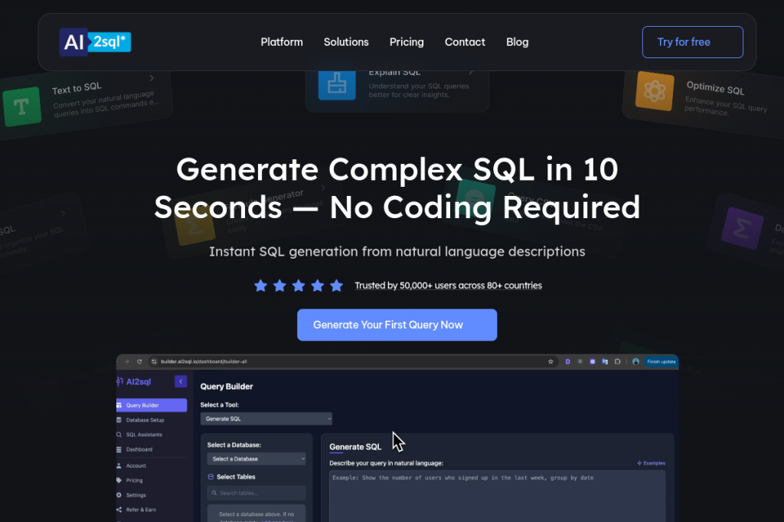Screen dimensions: 784x522
Task: Click the Database Setup stack icon
Action: 119,420
